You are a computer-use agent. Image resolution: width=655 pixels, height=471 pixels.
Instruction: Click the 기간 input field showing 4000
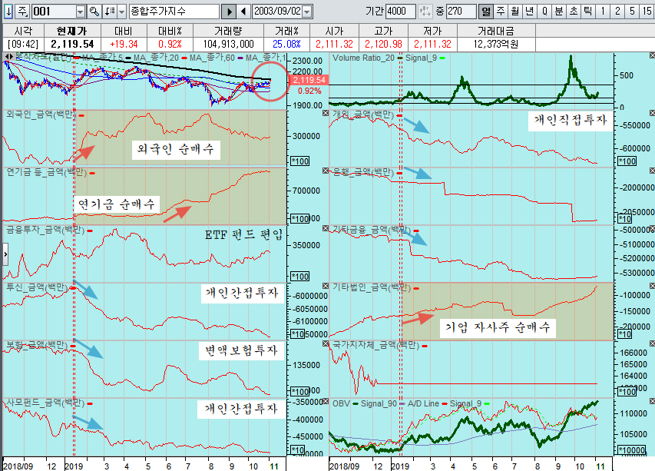400,12
